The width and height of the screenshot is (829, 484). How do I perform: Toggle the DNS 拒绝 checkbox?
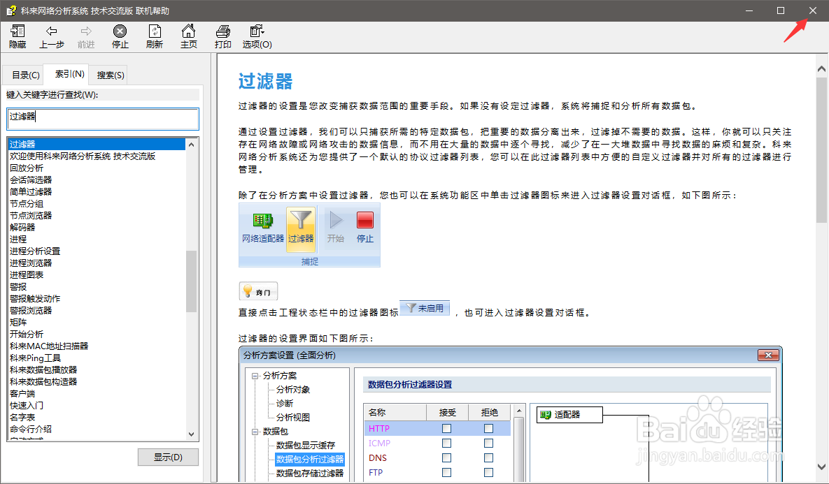click(x=488, y=457)
